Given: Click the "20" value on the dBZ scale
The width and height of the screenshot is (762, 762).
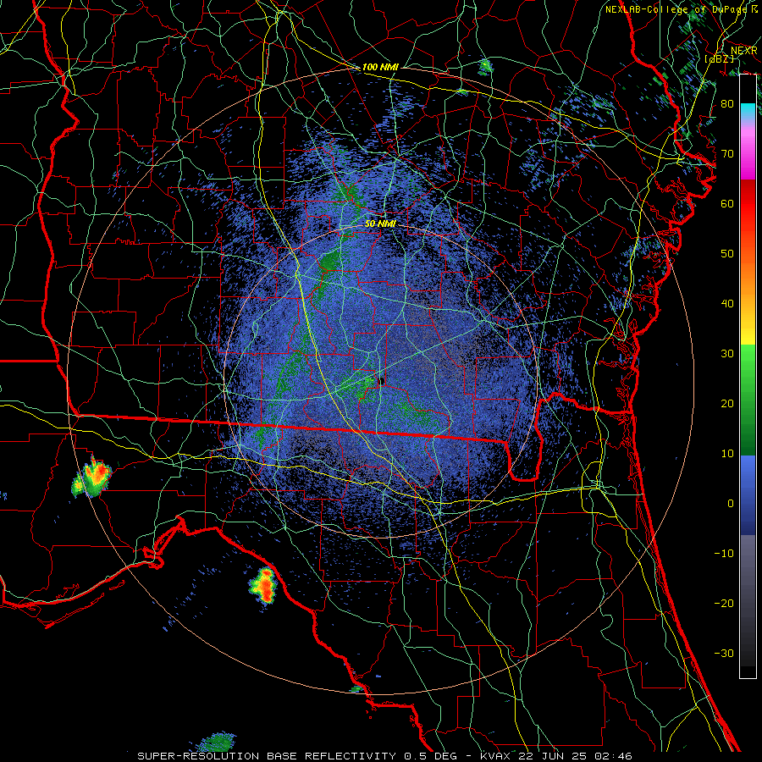Looking at the screenshot, I should coord(727,403).
